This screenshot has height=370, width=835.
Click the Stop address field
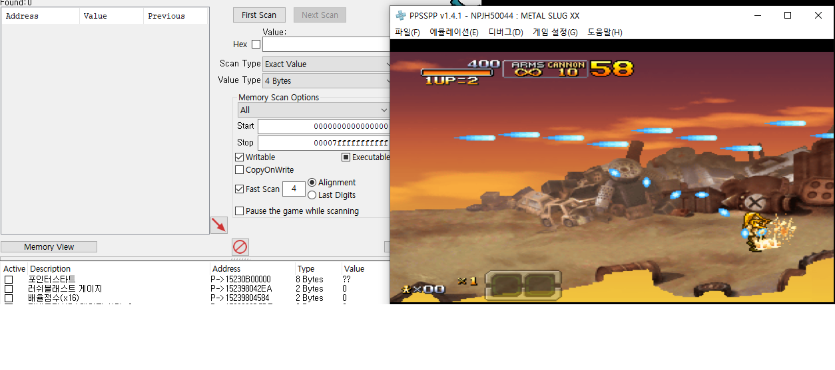click(324, 143)
